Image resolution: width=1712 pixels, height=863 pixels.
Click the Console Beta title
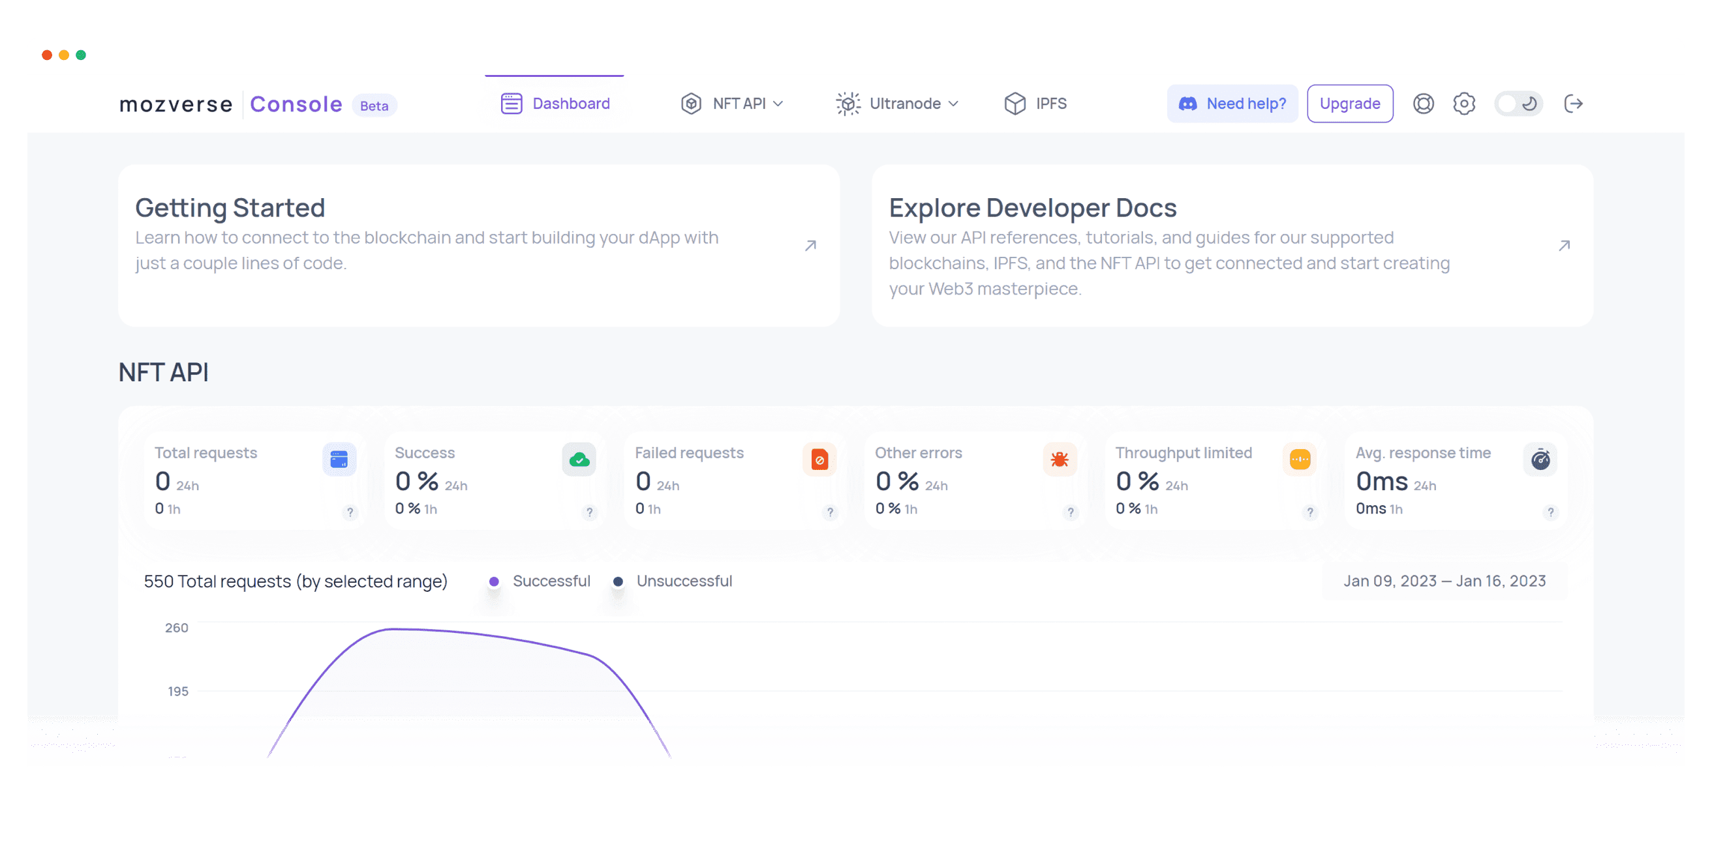pos(323,104)
